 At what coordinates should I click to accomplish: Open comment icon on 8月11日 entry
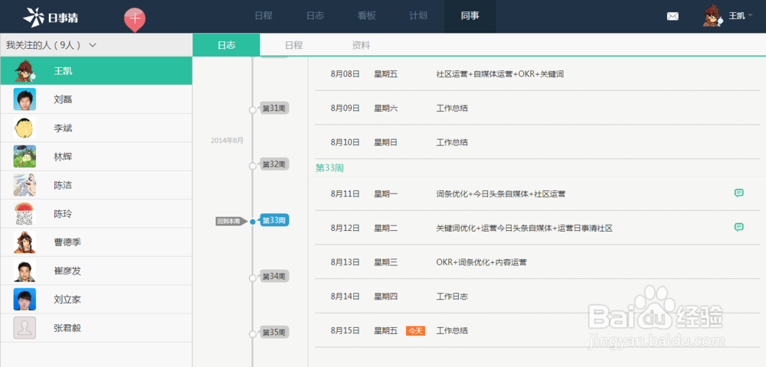coord(738,193)
